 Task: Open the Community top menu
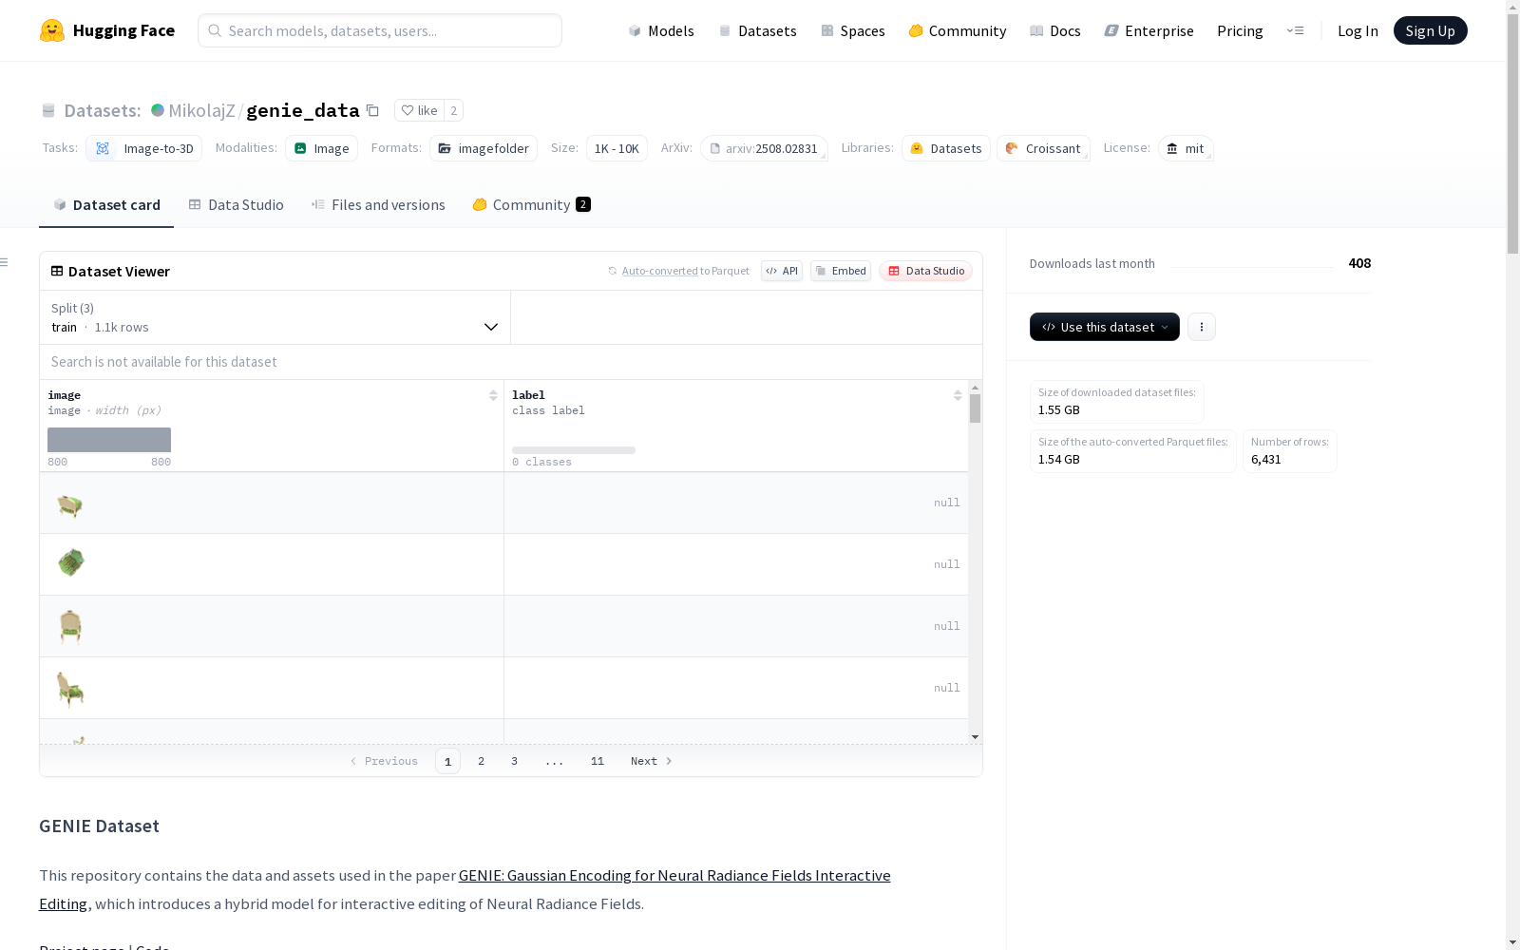click(x=958, y=30)
